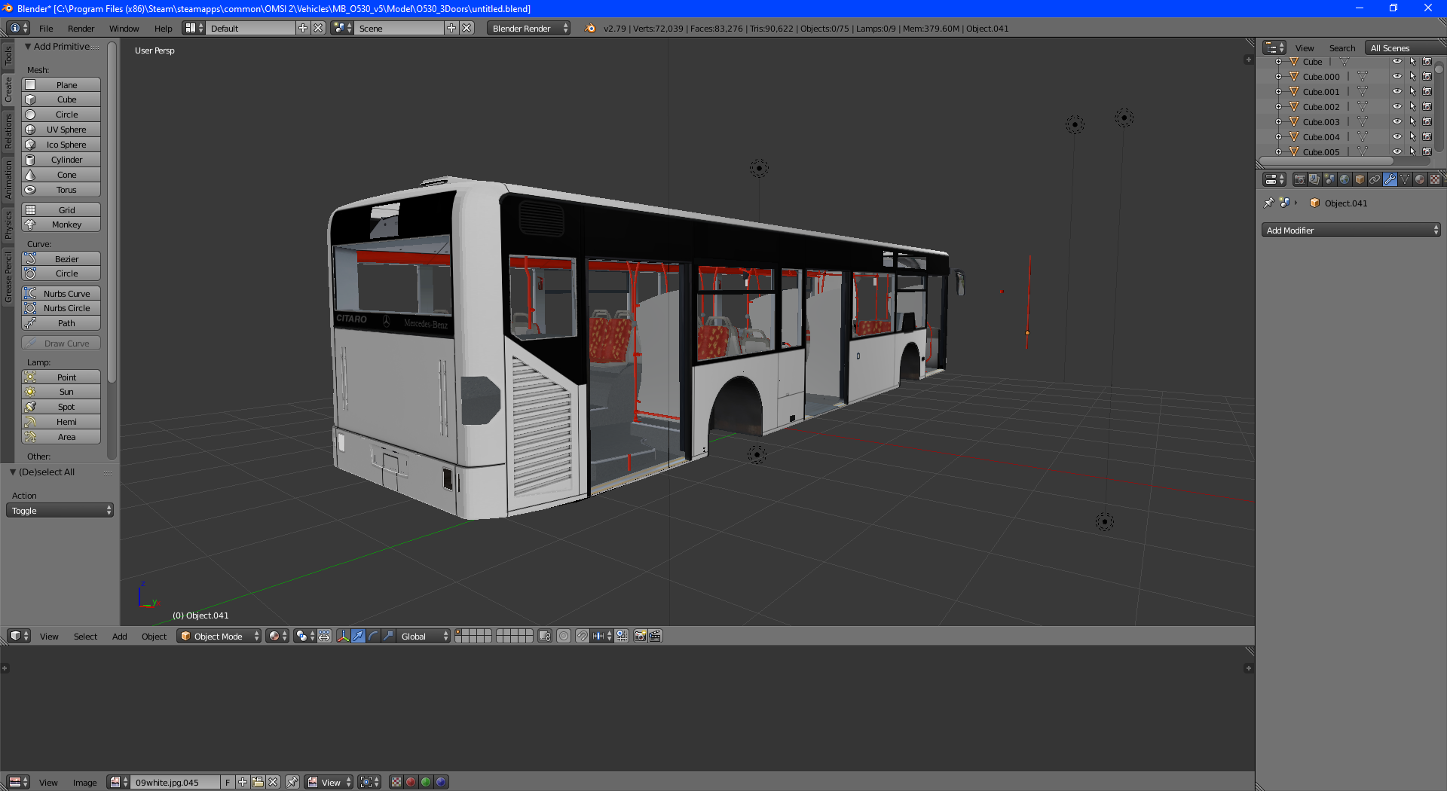Viewport: 1447px width, 791px height.
Task: Toggle selectability of Cube.003 via its arrow icon
Action: pyautogui.click(x=1412, y=122)
